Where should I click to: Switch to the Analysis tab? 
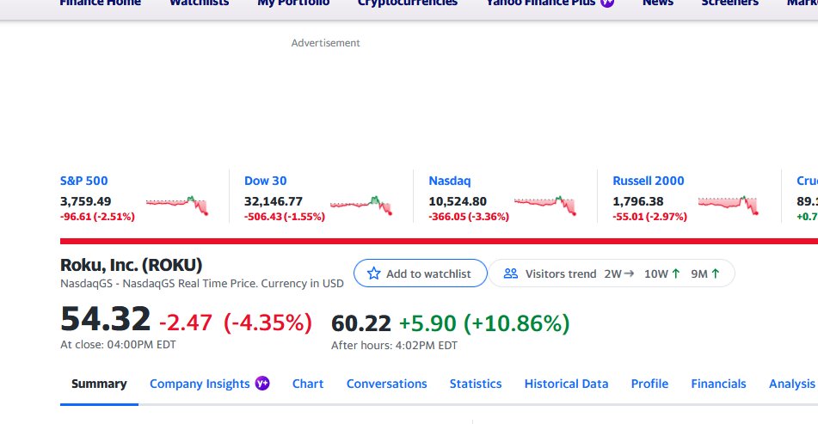[x=792, y=384]
